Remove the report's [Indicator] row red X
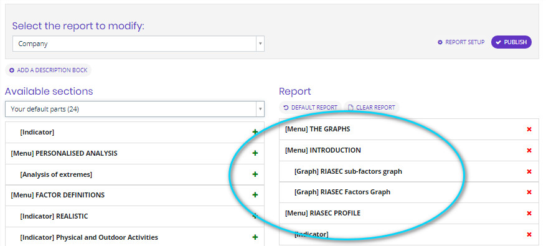The width and height of the screenshot is (546, 246). pos(529,235)
